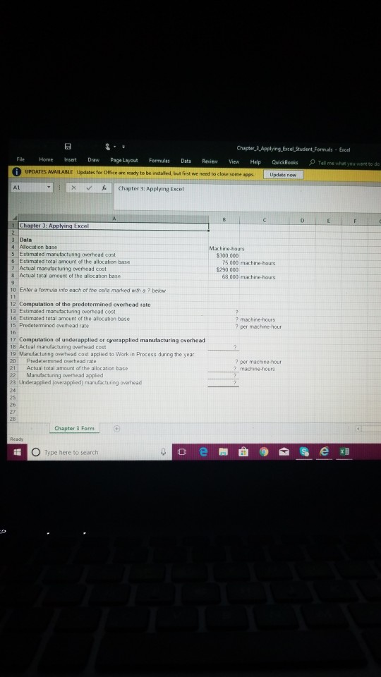Click the info icon in updates banner
Image resolution: width=381 pixels, height=677 pixels.
point(16,173)
